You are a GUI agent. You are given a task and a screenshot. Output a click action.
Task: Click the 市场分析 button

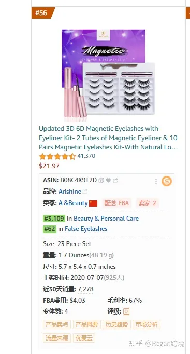tap(147, 324)
